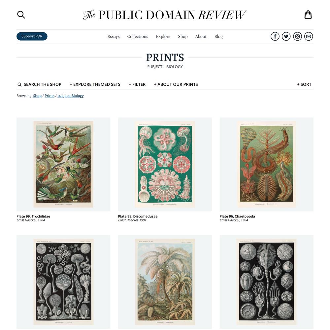This screenshot has width=330, height=330.
Task: Open the Instagram icon link
Action: tap(297, 36)
